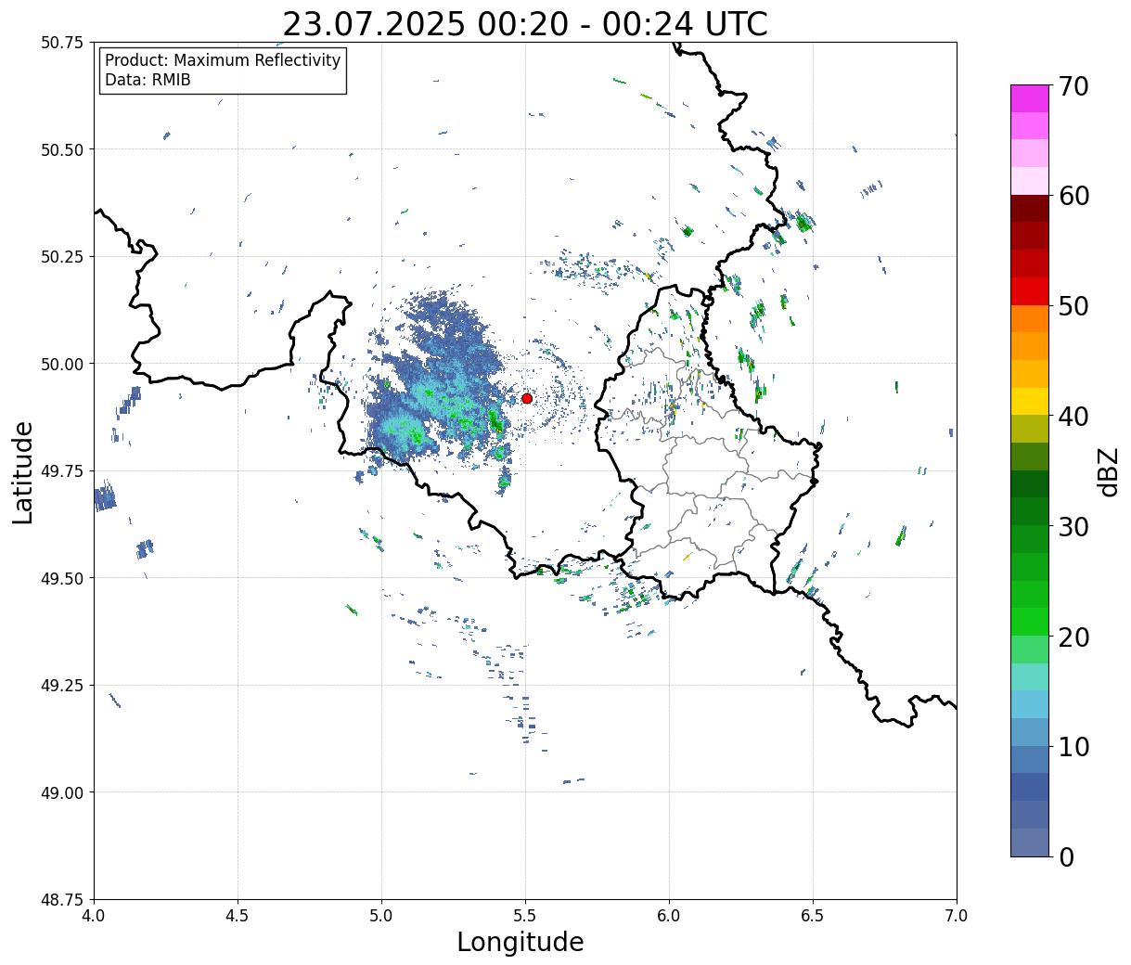
Task: Click the latitude tick label 49.50
Action: click(62, 578)
